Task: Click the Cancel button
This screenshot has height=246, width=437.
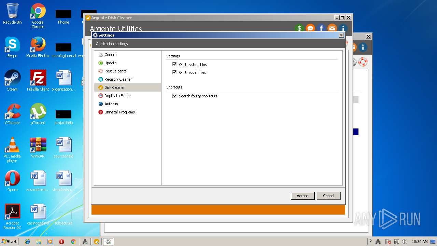Action: click(328, 196)
